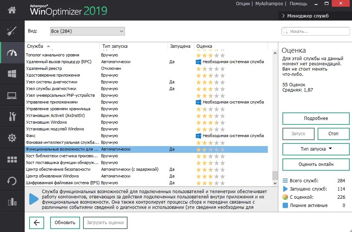This screenshot has width=352, height=232.
Task: Click the service list scrollbar thumb
Action: coord(275,176)
